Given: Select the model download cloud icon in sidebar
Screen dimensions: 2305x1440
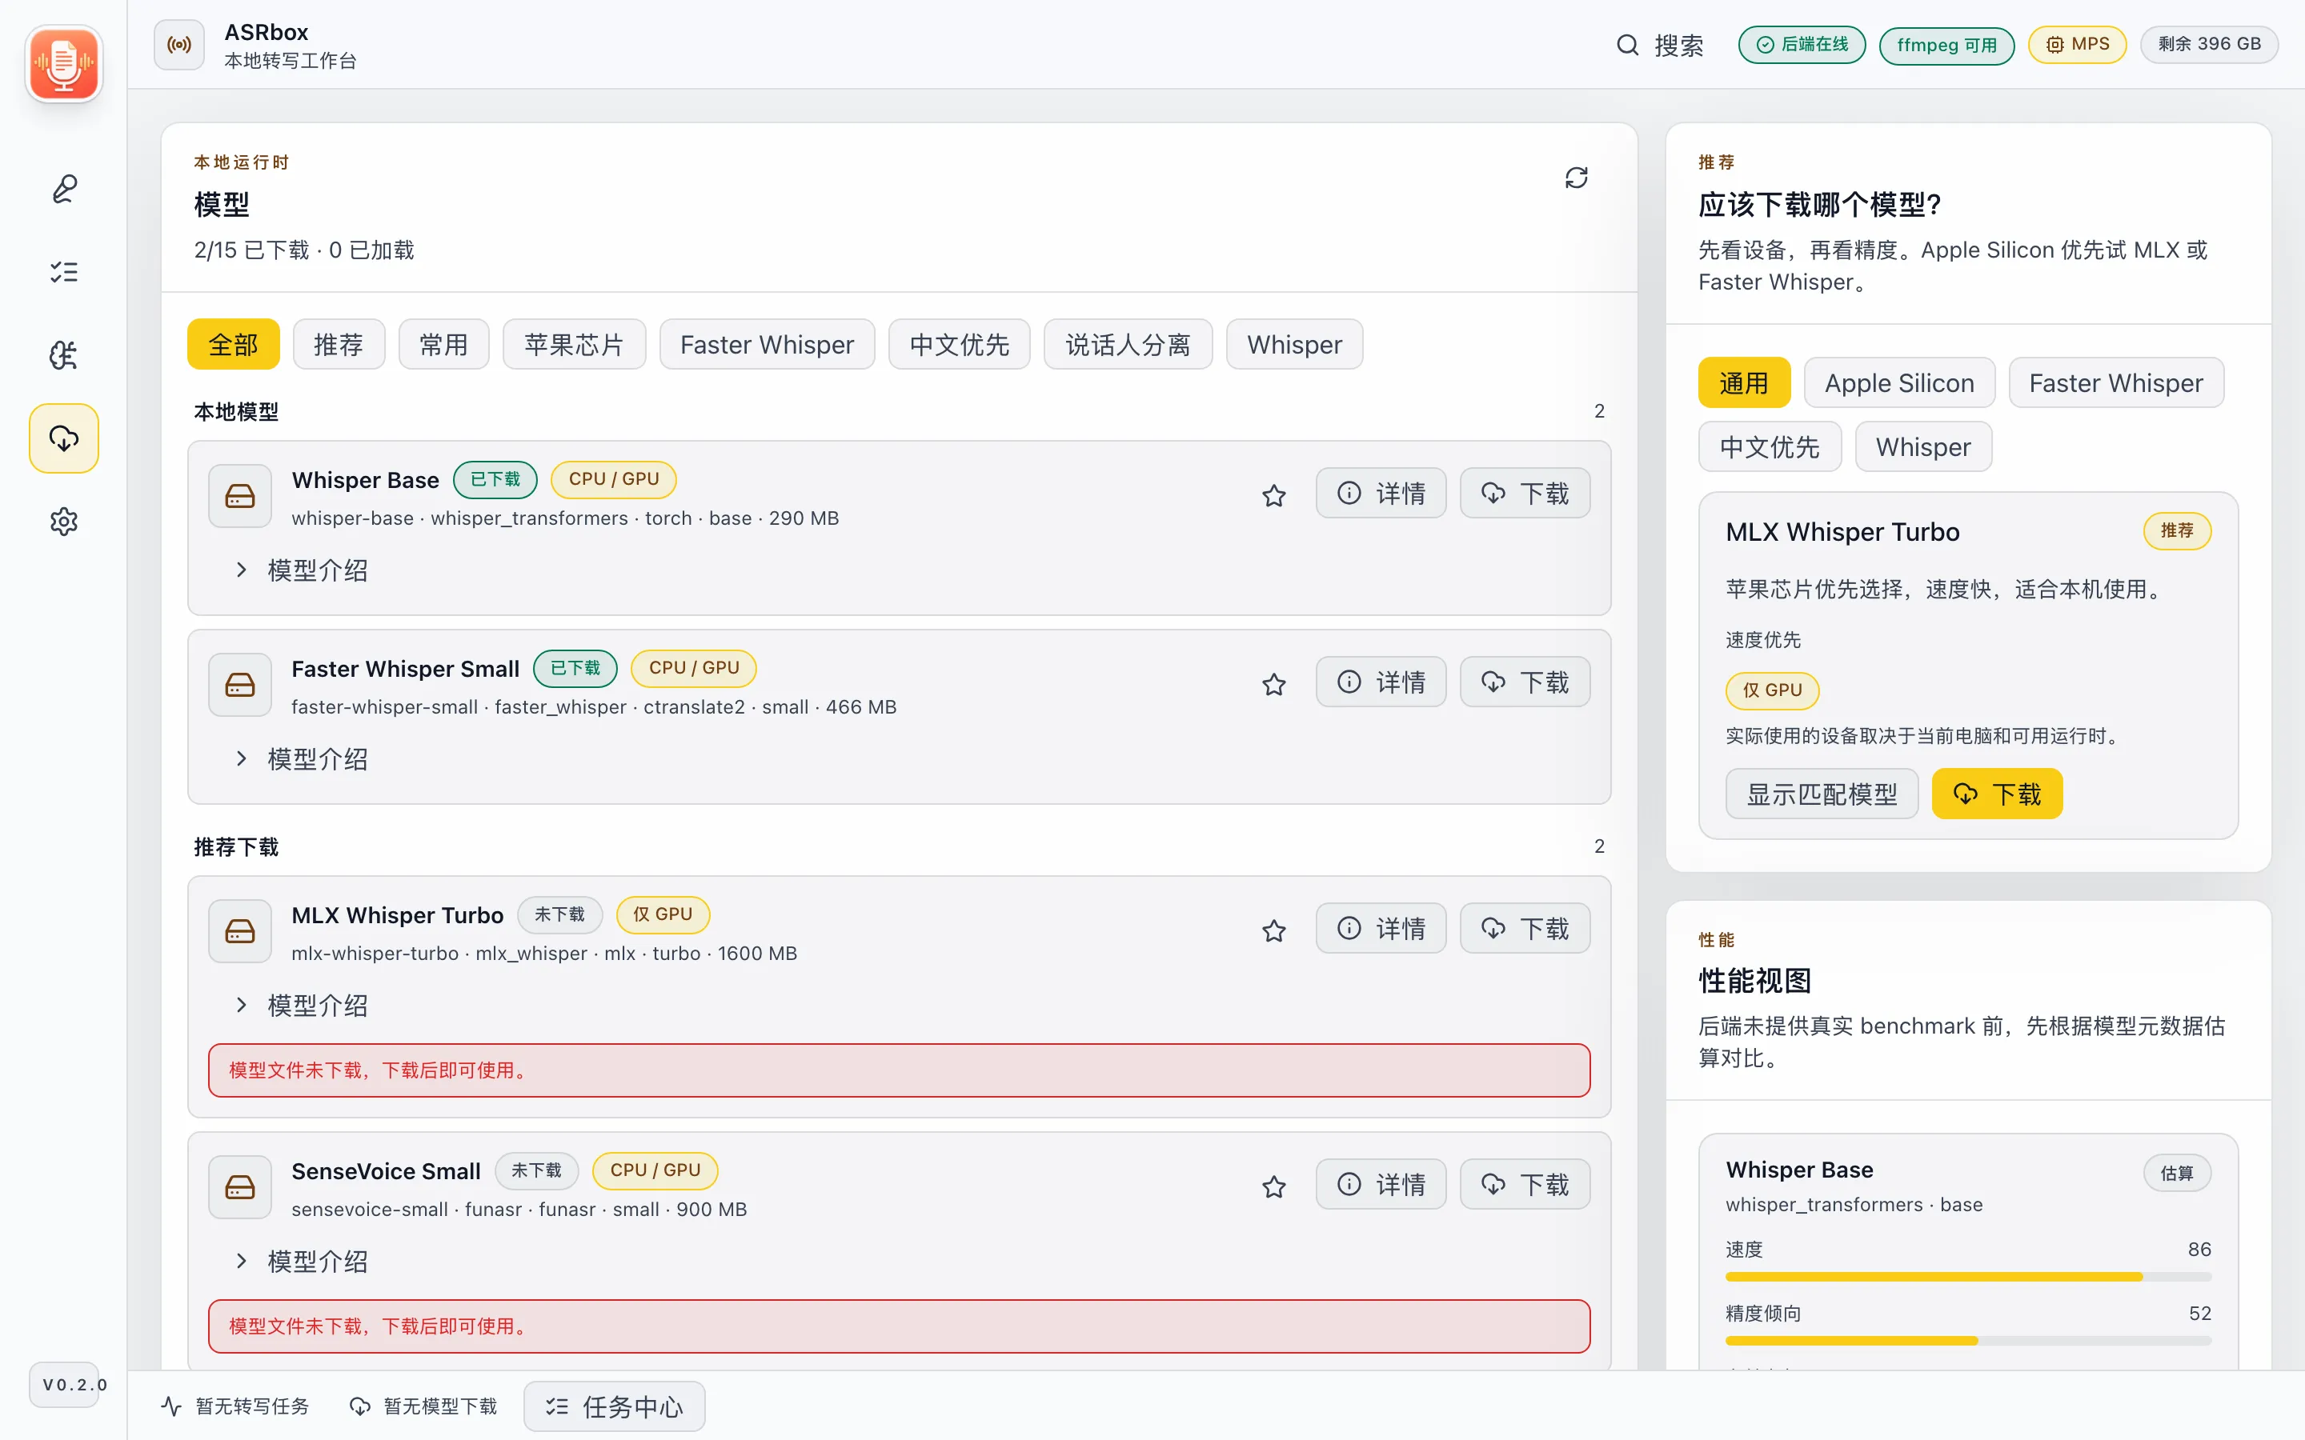Looking at the screenshot, I should pyautogui.click(x=64, y=438).
